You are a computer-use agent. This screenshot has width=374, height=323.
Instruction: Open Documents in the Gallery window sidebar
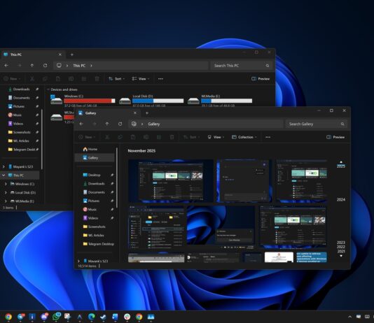[94, 192]
